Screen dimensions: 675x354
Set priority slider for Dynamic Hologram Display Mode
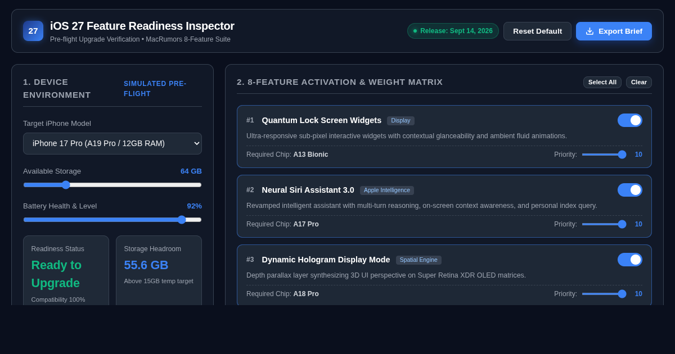pos(604,294)
